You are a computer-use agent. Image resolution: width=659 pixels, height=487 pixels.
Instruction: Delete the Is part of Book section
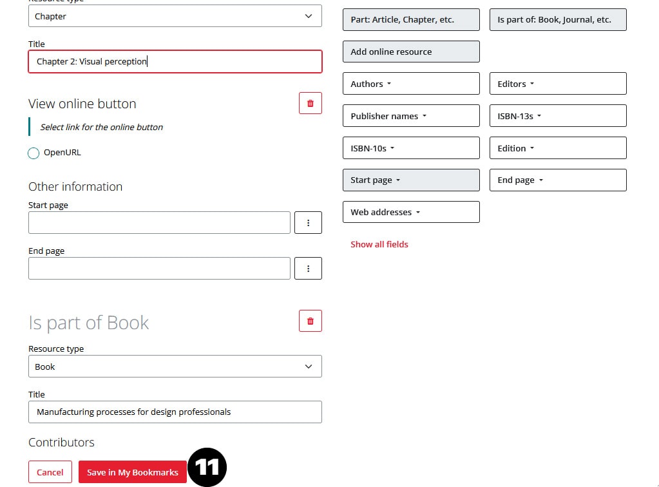tap(310, 321)
